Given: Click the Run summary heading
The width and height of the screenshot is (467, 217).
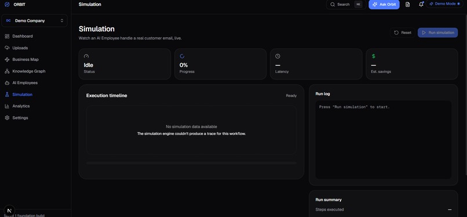Looking at the screenshot, I should coord(329,200).
